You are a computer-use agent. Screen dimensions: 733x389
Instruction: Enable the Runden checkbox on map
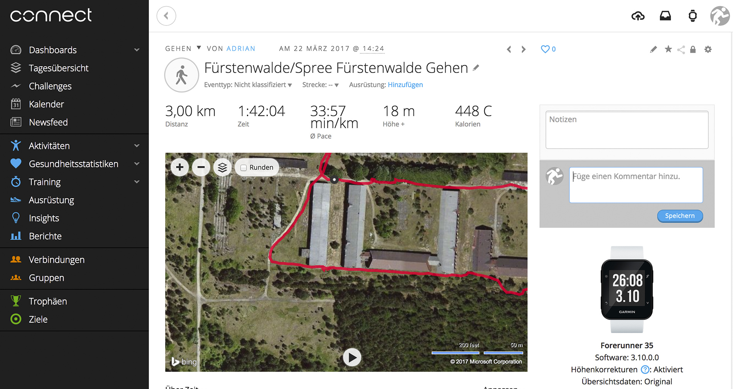243,167
